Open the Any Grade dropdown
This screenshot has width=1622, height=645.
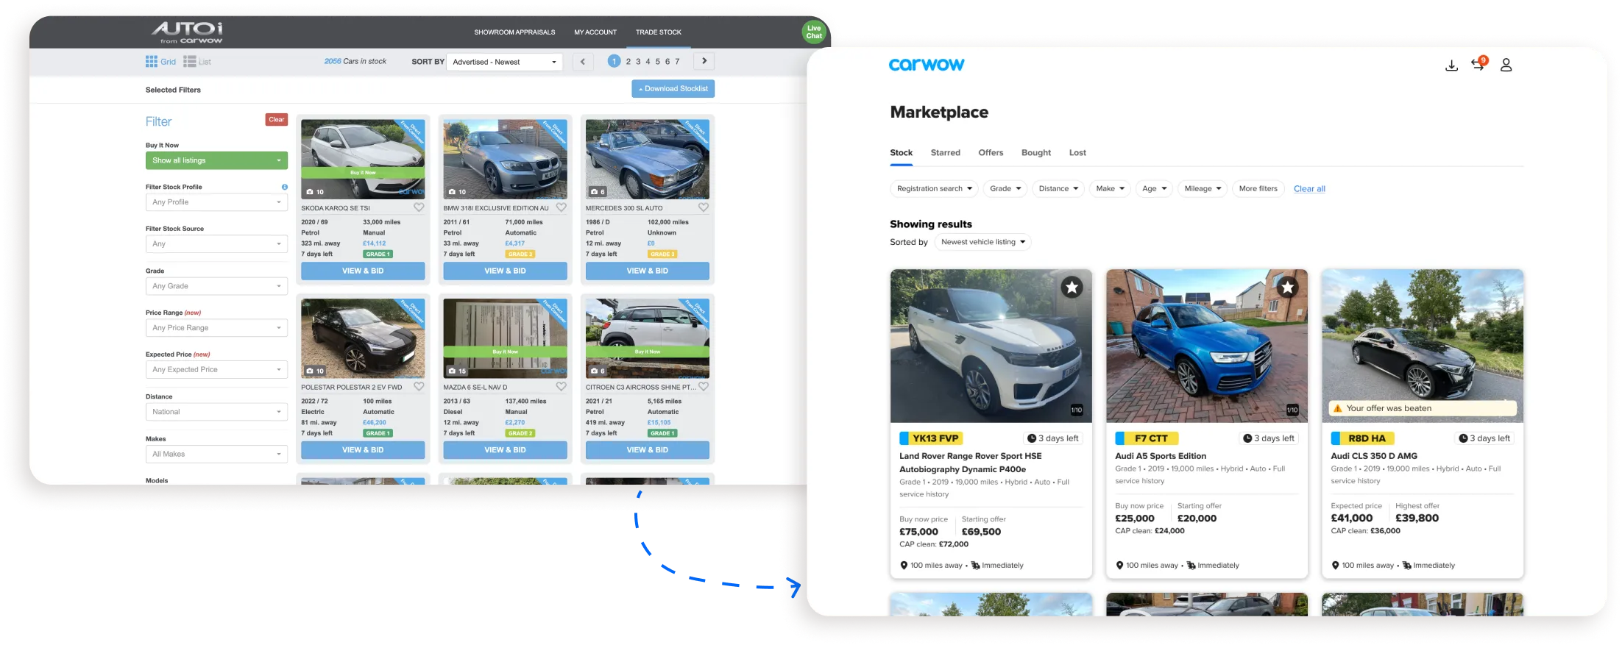[x=216, y=286]
